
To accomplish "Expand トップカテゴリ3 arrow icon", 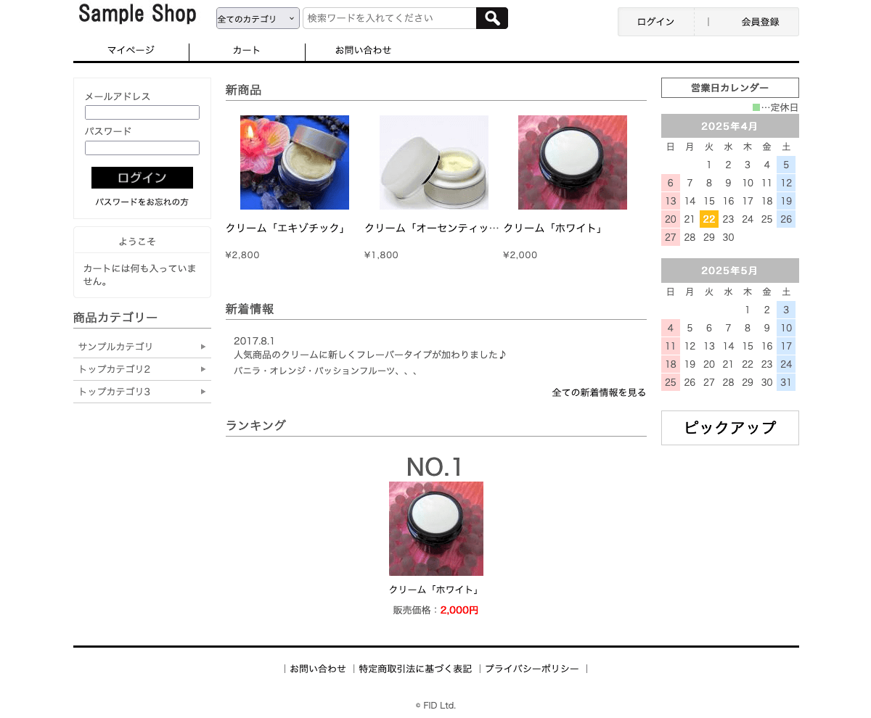I will click(x=203, y=392).
